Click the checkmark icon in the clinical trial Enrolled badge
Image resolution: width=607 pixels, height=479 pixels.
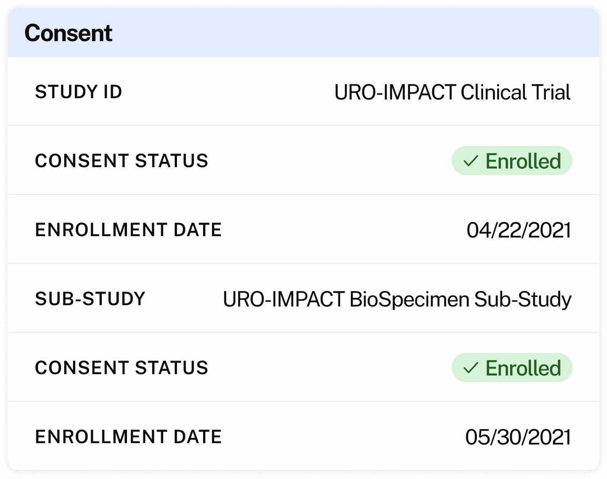pyautogui.click(x=471, y=161)
